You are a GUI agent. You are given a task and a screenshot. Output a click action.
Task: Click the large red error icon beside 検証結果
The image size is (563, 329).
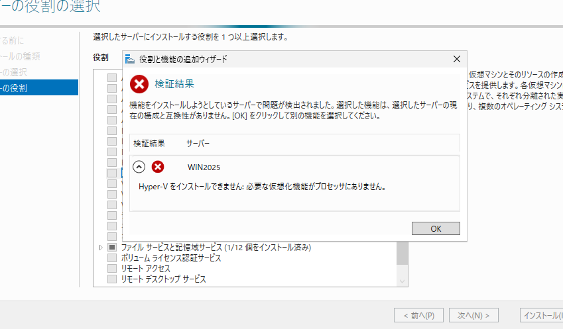coord(139,84)
